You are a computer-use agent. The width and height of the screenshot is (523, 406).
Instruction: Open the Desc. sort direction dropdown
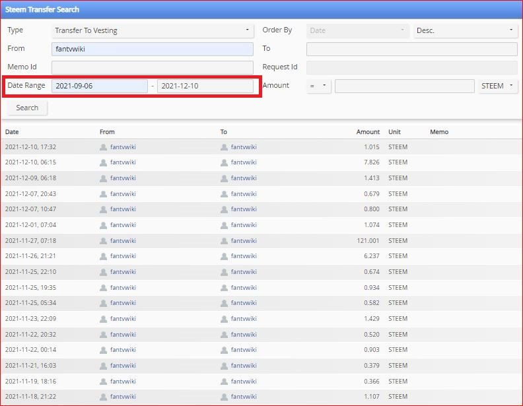click(466, 30)
